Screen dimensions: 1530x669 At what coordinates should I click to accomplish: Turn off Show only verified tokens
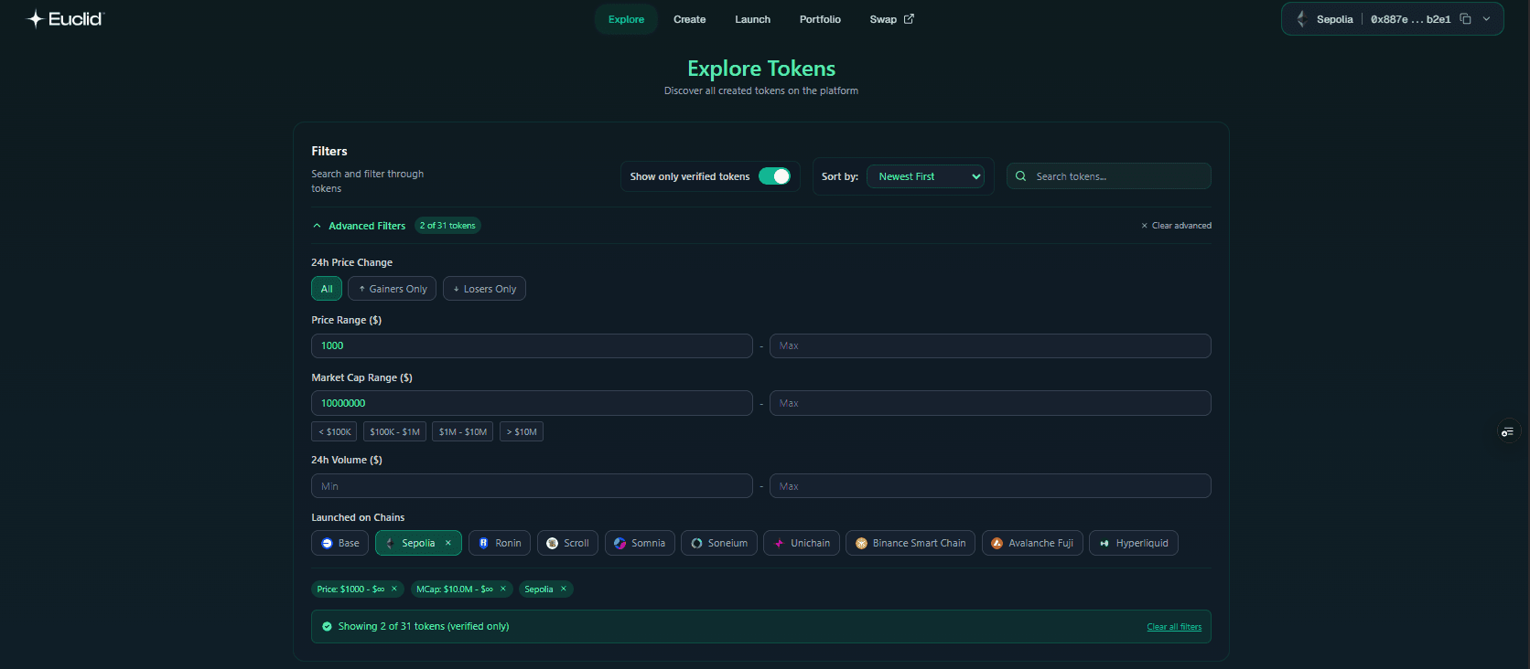[x=774, y=176]
